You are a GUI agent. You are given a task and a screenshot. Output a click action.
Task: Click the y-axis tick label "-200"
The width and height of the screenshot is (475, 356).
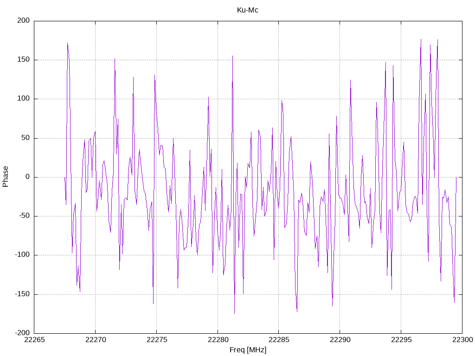pos(22,333)
